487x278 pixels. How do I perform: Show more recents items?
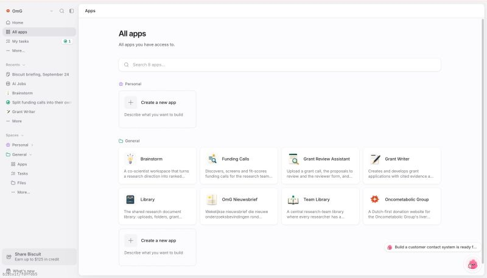coord(40,121)
